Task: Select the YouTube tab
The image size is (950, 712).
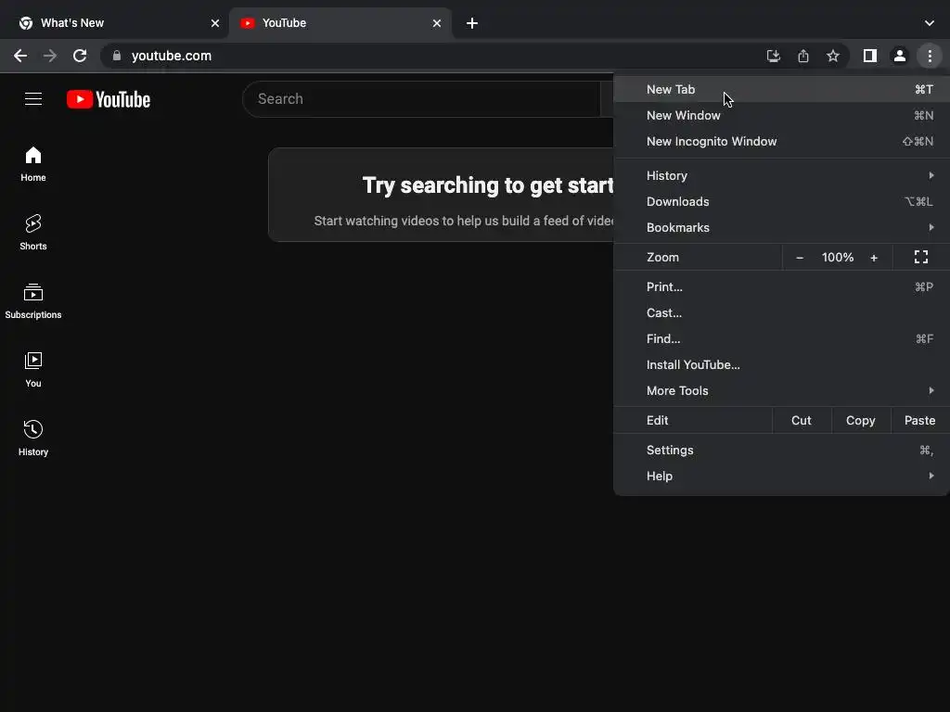Action: tap(340, 23)
